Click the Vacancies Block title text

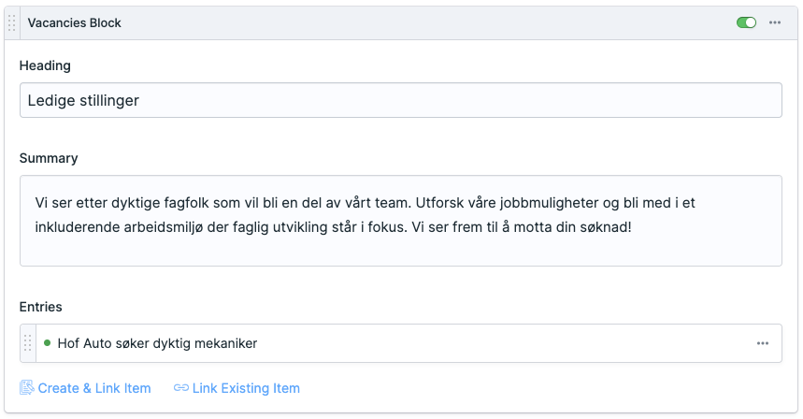click(x=75, y=22)
